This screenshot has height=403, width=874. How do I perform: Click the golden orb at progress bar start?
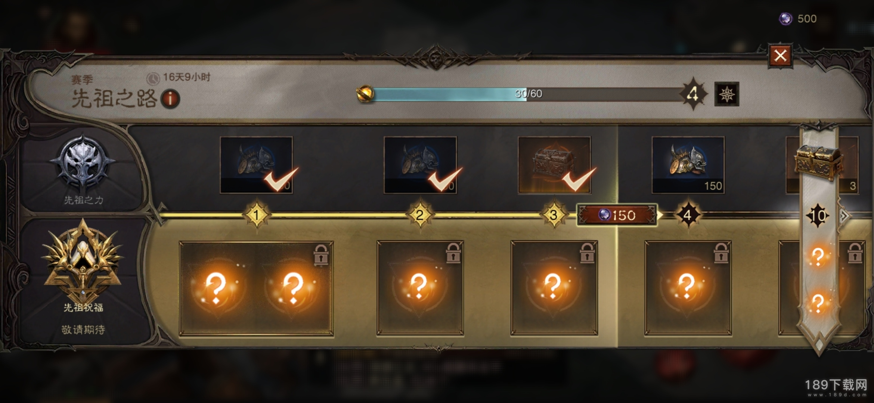pyautogui.click(x=365, y=94)
